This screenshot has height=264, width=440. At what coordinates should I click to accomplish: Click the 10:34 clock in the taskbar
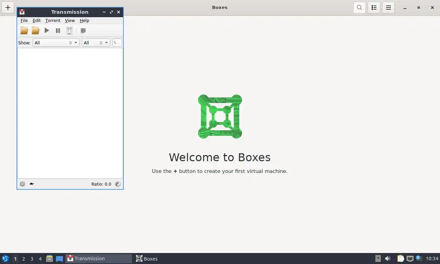(432, 258)
